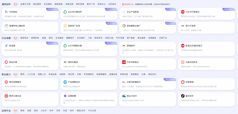Select 销售人员 profession tab

(x=42, y=74)
